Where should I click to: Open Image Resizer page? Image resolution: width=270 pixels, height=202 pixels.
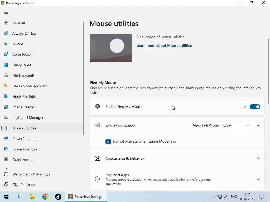click(42, 107)
